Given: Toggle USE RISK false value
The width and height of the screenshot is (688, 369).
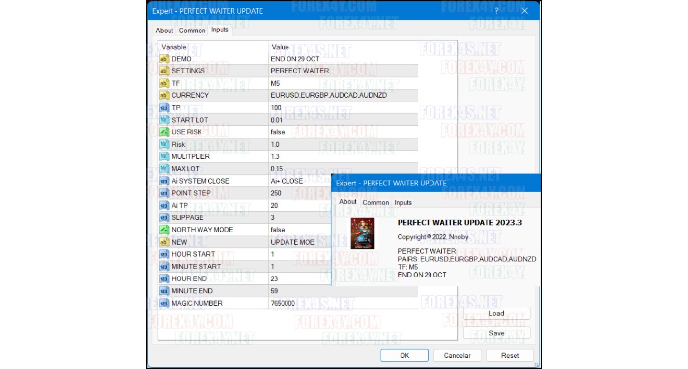Looking at the screenshot, I should tap(278, 132).
